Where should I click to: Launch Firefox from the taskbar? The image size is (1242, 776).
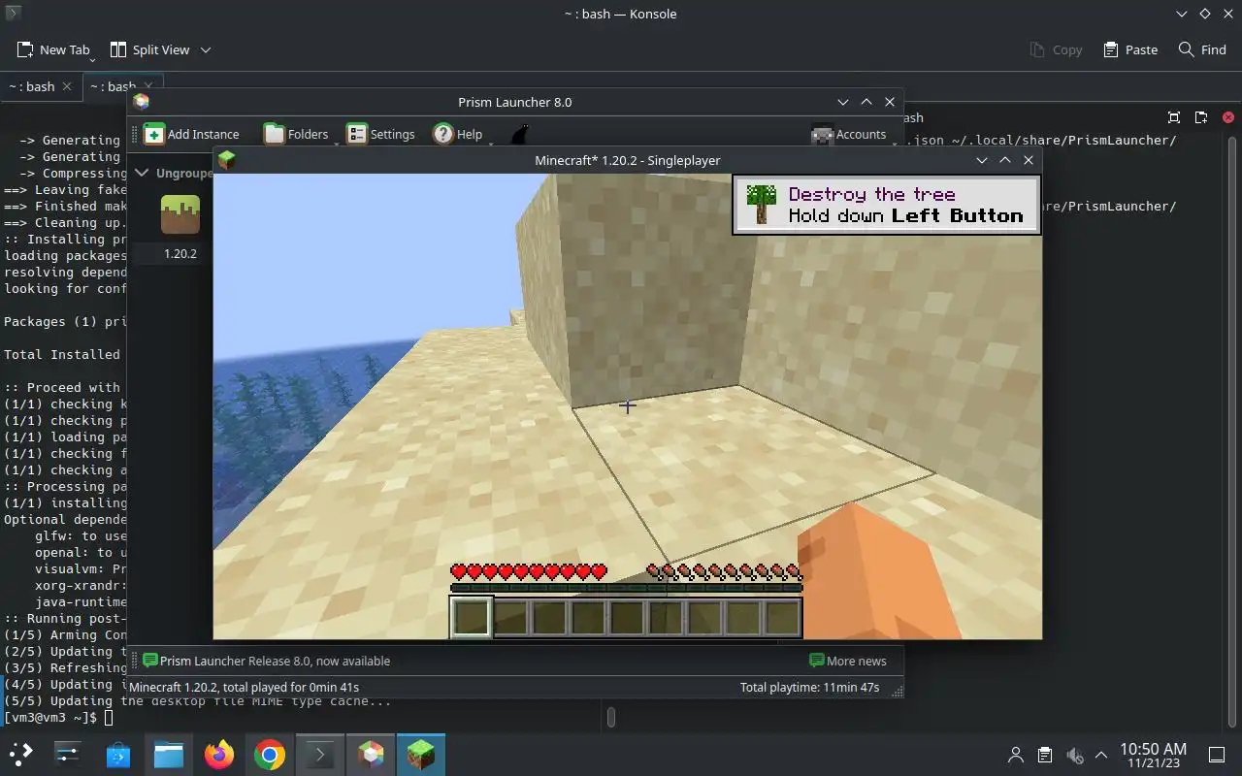click(219, 754)
